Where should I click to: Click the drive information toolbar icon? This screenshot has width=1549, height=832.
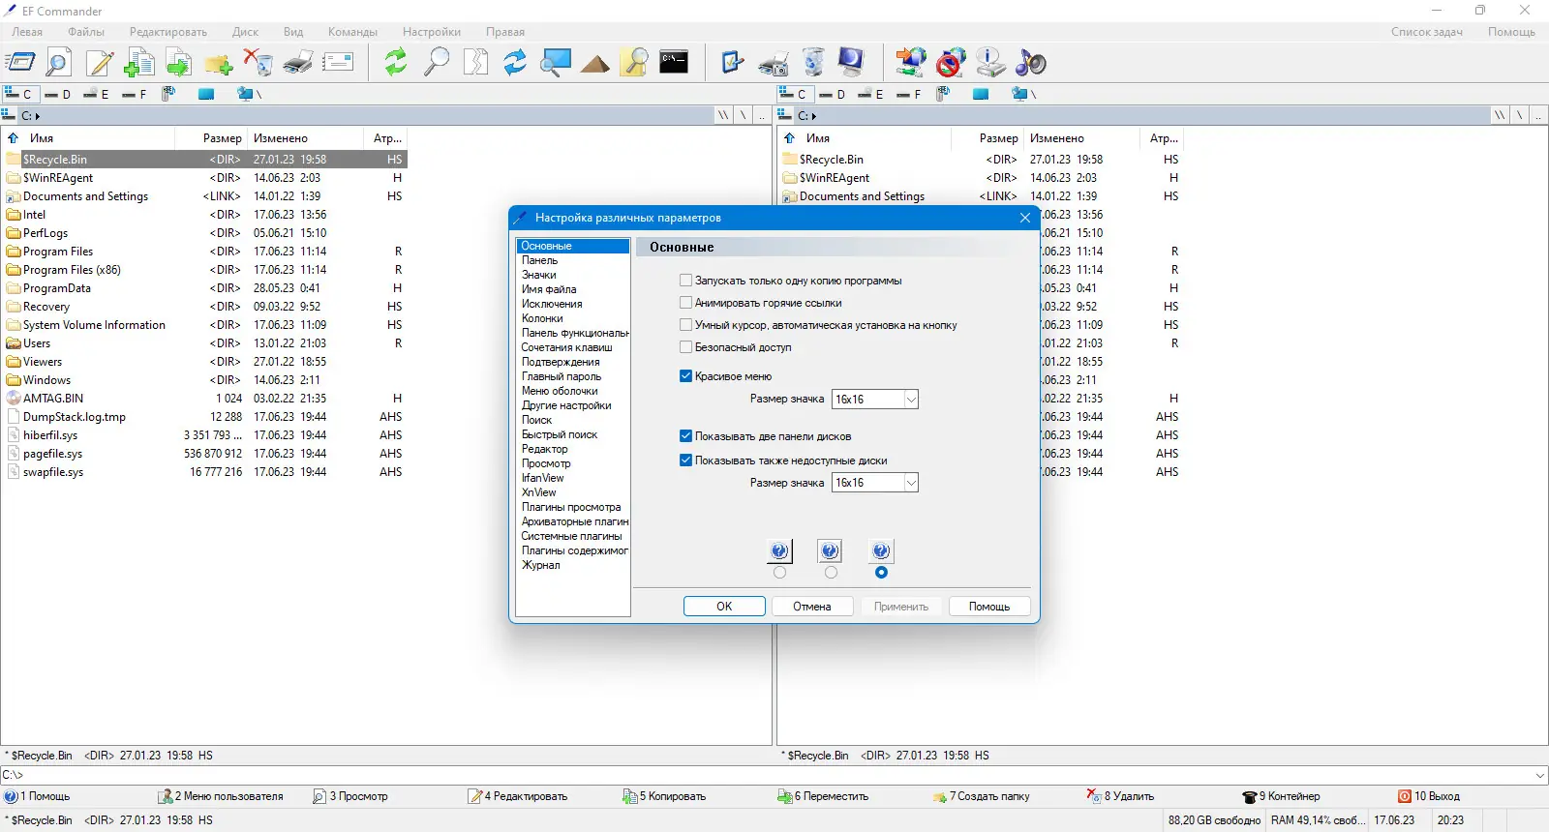[x=990, y=63]
